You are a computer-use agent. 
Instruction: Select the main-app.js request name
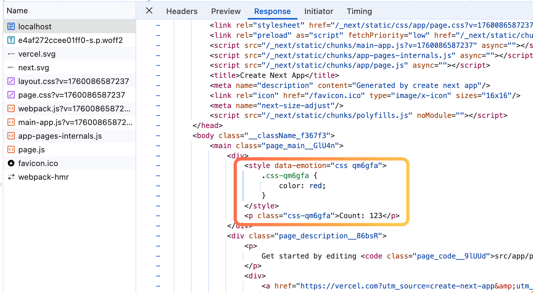(75, 122)
